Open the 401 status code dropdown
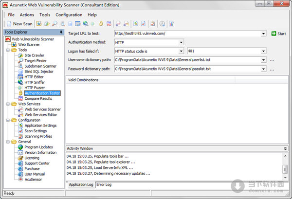 coord(263,51)
